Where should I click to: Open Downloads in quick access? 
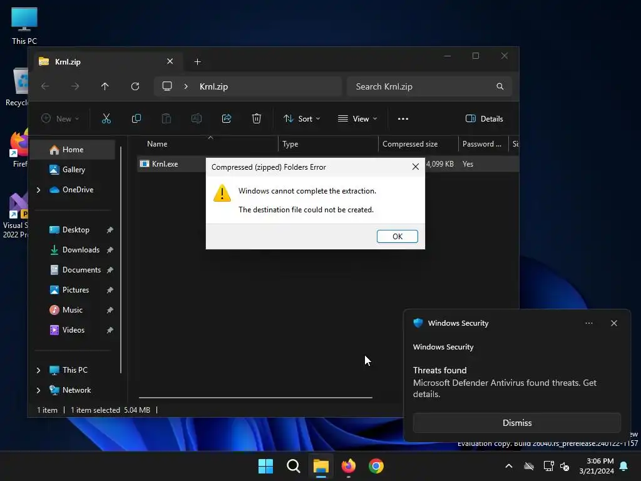point(81,250)
